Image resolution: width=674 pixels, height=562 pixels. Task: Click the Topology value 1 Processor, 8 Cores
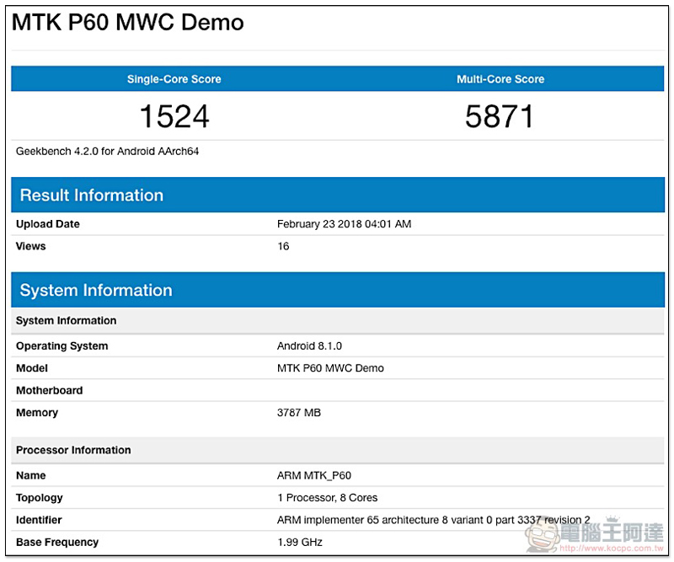(x=327, y=498)
